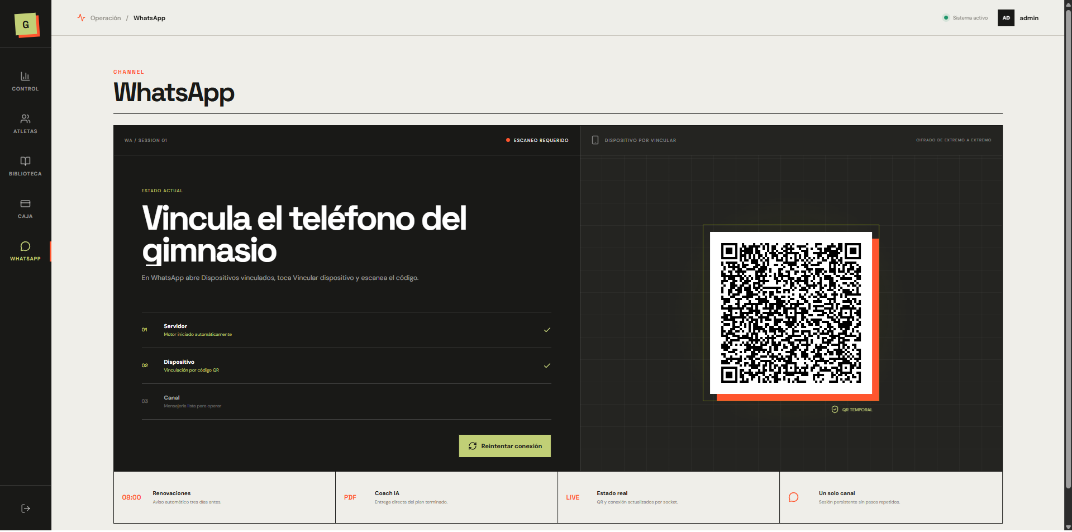Viewport: 1072px width, 532px height.
Task: Click the CONTROL menu label
Action: (25, 89)
